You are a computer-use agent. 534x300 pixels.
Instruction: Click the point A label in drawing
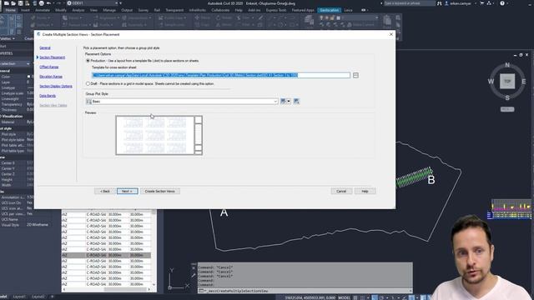[224, 212]
